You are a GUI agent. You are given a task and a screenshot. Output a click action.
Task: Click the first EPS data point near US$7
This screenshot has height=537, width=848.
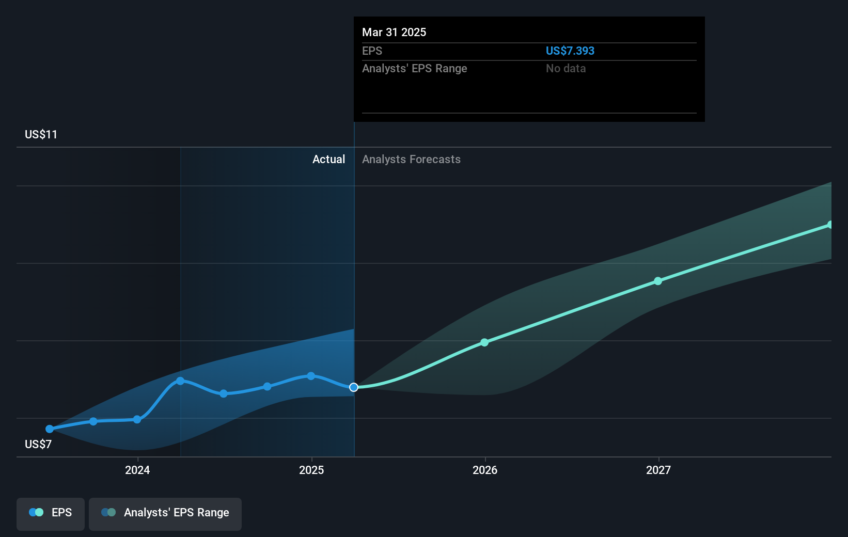coord(50,429)
